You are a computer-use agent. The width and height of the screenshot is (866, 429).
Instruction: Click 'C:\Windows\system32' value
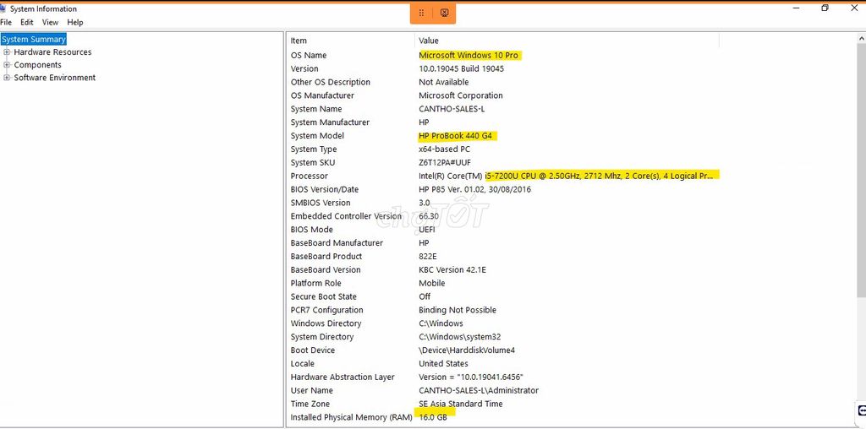tap(459, 337)
